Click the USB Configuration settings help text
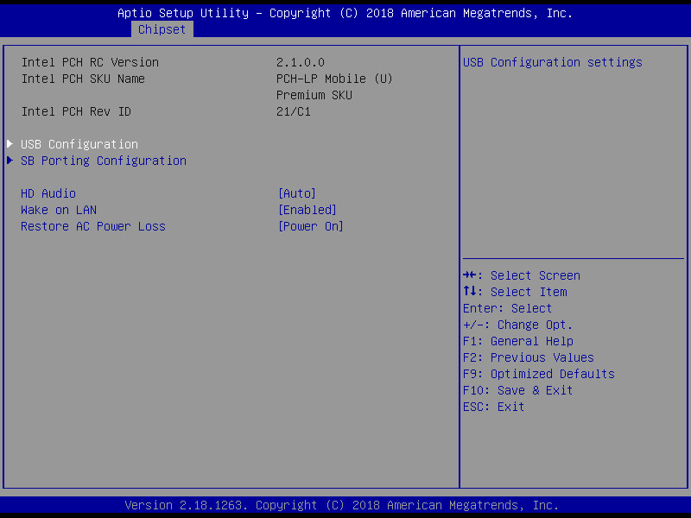This screenshot has height=518, width=691. point(553,62)
